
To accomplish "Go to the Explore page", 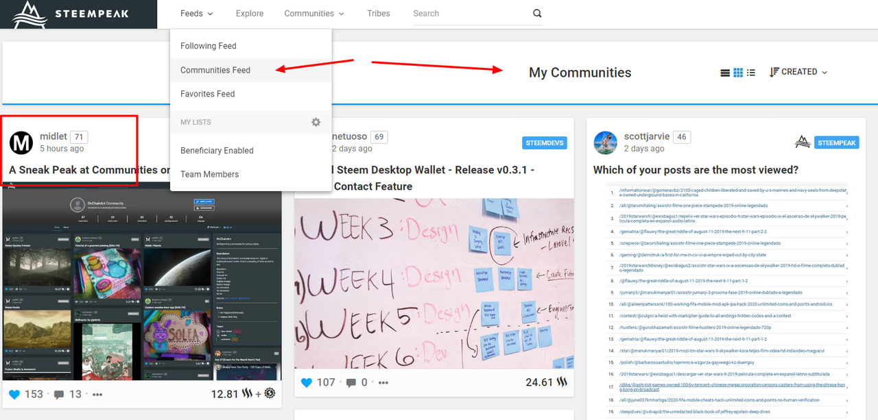I will (250, 14).
